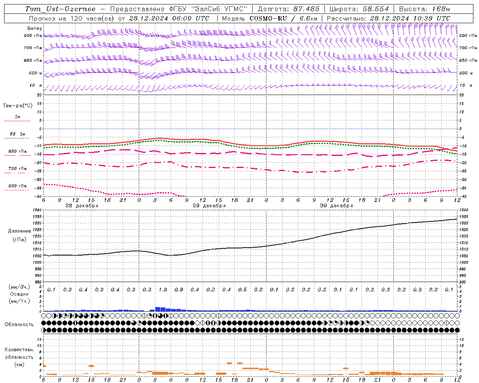The height and width of the screenshot is (383, 479).
Task: Click the "Высота: 168м" elevation text
Action: pos(424,9)
